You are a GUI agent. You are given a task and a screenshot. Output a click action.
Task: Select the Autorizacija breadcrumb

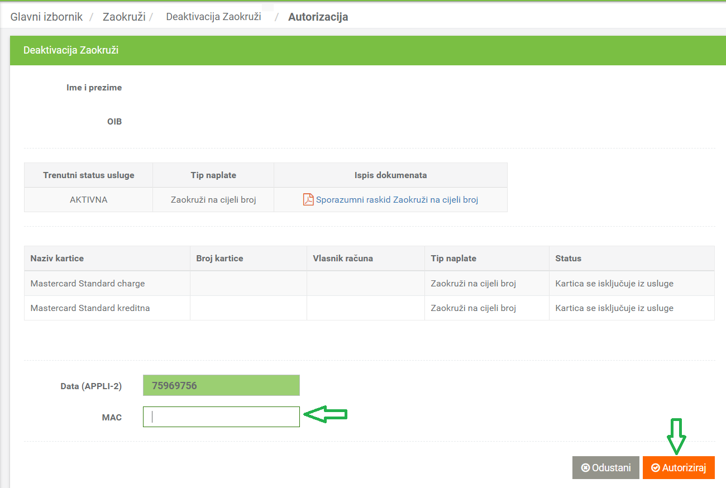pos(318,17)
